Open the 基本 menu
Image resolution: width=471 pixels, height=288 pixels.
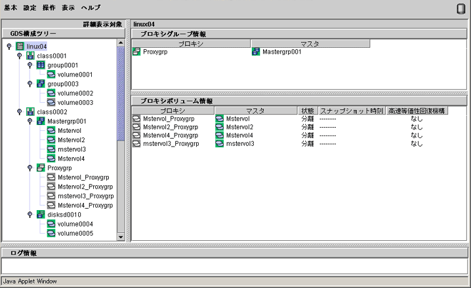pos(10,8)
